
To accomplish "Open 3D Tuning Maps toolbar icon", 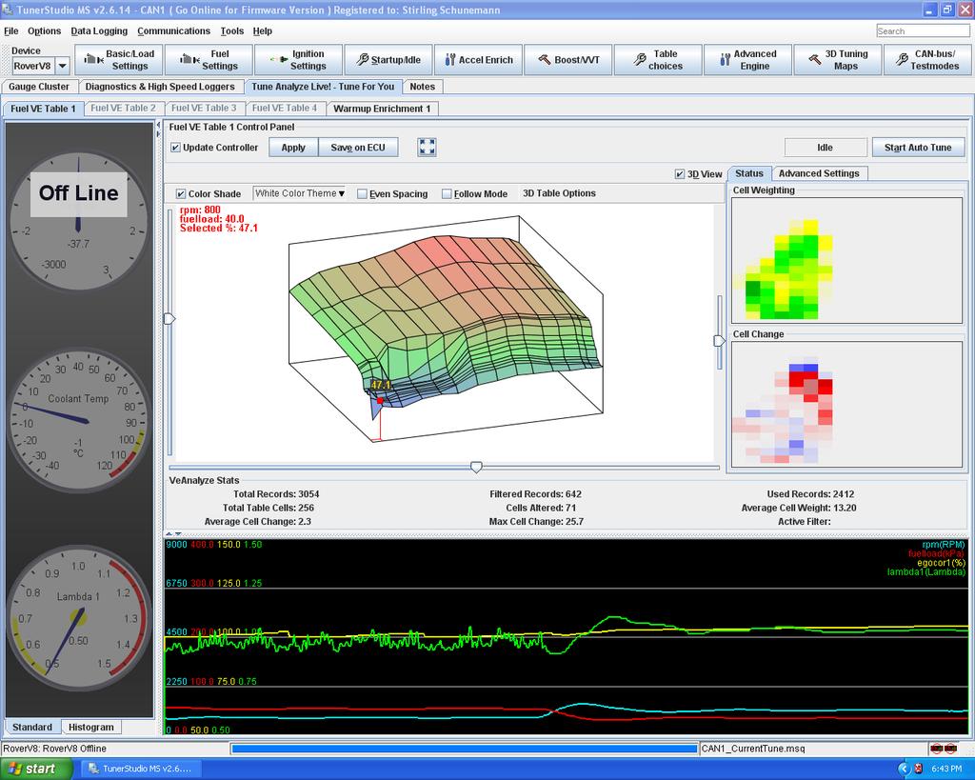I will pos(815,60).
